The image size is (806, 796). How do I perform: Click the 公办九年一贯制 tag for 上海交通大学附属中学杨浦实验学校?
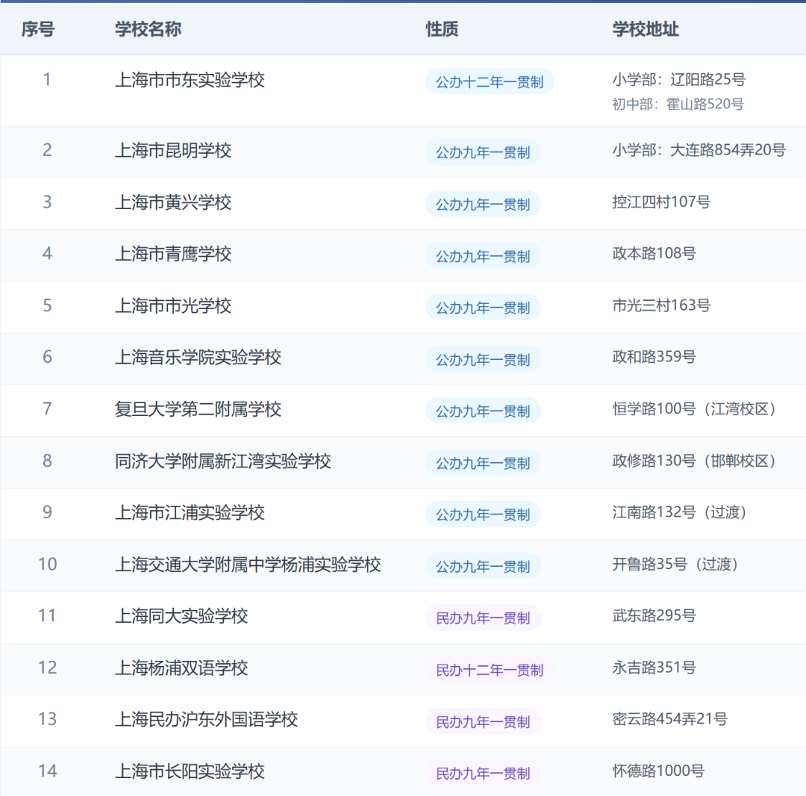483,566
